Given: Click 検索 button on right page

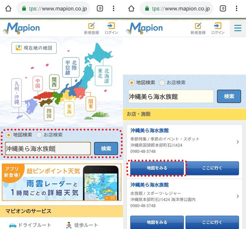Looking at the screenshot, I should click(x=229, y=96).
